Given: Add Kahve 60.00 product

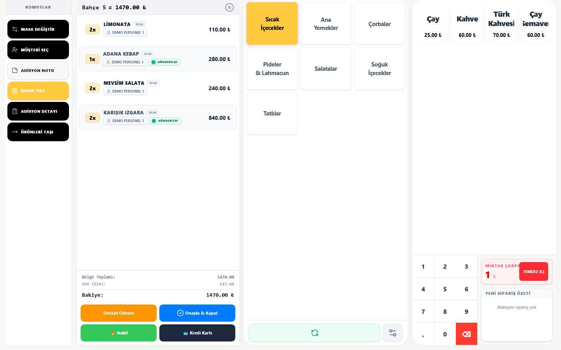Looking at the screenshot, I should (x=467, y=24).
